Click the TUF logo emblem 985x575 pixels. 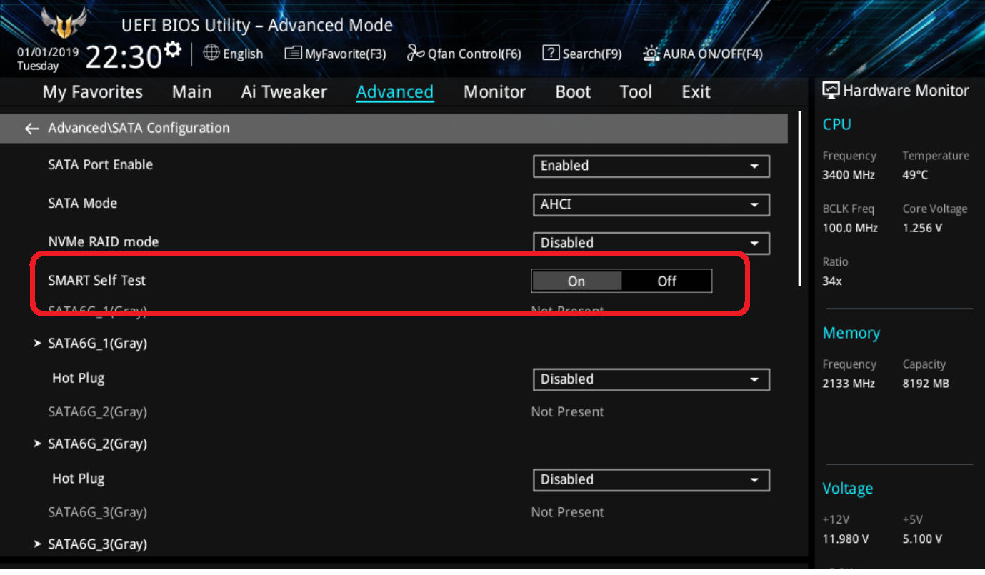coord(64,23)
